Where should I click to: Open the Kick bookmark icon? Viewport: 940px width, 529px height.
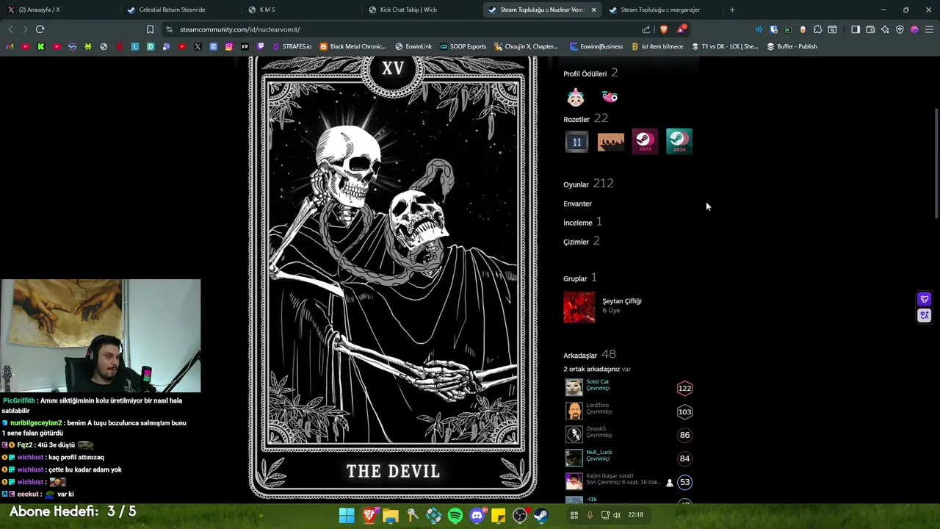[x=41, y=46]
